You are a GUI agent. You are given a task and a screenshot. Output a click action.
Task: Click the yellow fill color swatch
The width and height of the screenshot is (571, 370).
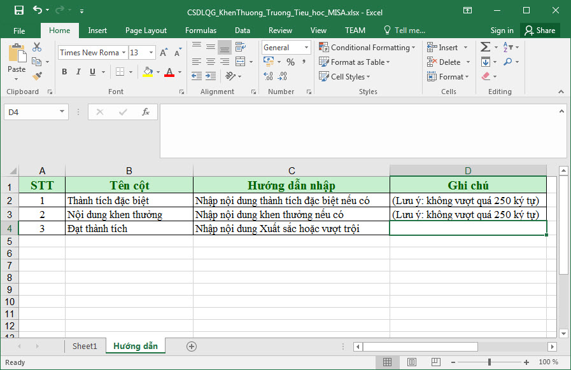(148, 72)
